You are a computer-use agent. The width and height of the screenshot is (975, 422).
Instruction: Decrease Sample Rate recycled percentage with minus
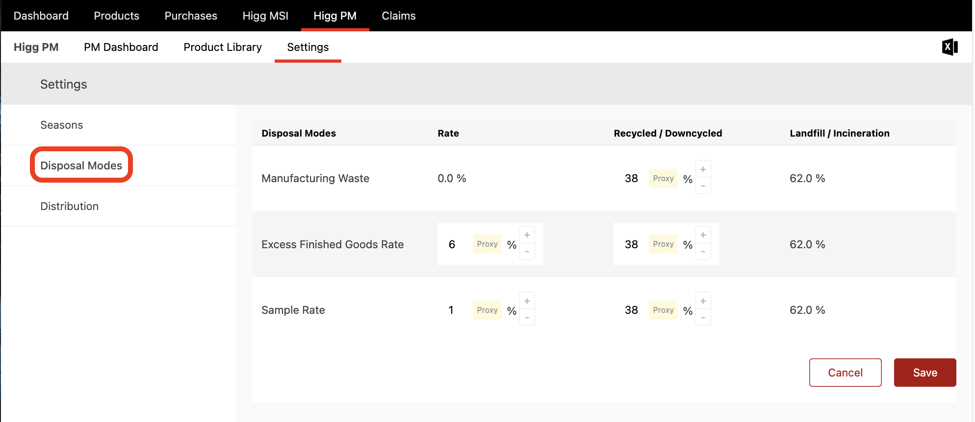tap(703, 318)
